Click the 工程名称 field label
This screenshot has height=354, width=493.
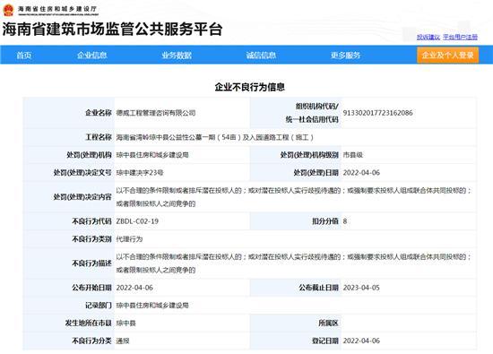click(99, 137)
